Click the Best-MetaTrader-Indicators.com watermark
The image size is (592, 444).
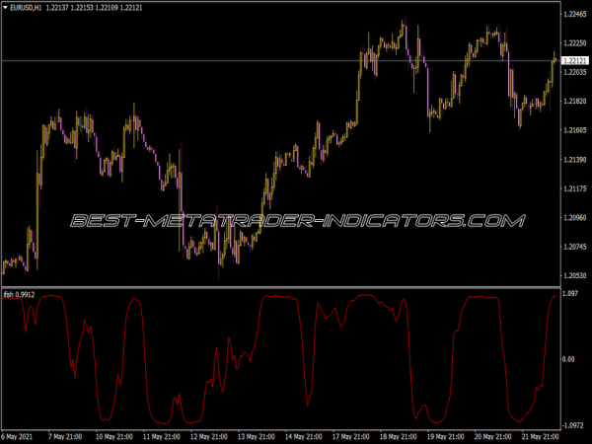296,220
